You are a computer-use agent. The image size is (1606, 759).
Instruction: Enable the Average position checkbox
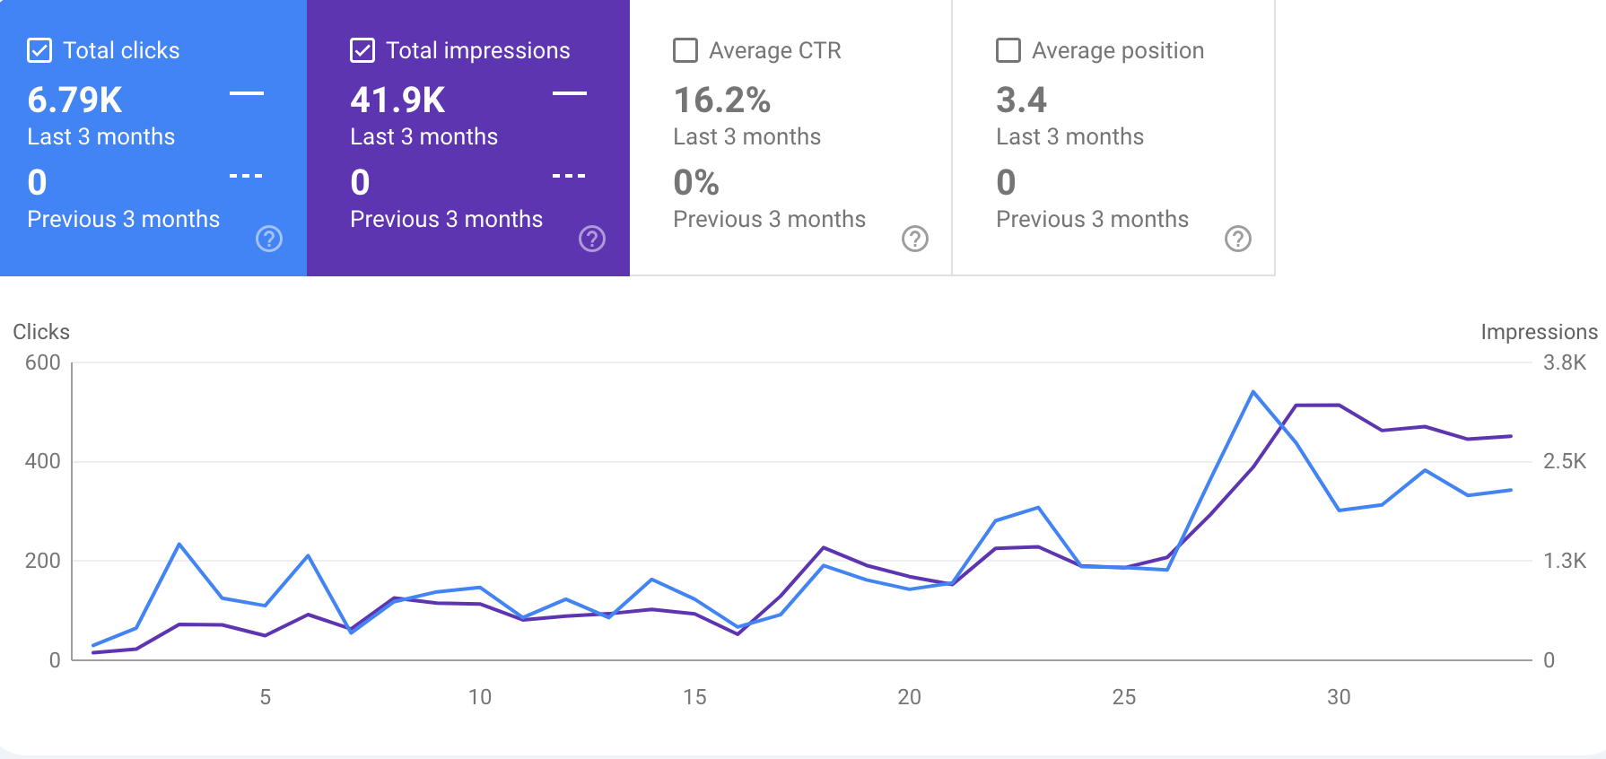click(x=1008, y=50)
